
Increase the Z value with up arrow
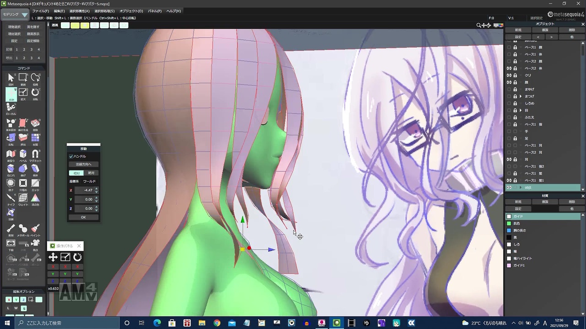point(96,207)
